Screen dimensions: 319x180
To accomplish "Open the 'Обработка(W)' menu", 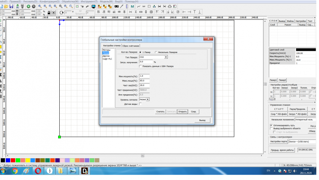I will (71, 2).
